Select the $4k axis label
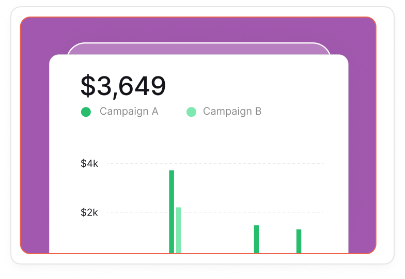The width and height of the screenshot is (405, 279). [x=89, y=164]
